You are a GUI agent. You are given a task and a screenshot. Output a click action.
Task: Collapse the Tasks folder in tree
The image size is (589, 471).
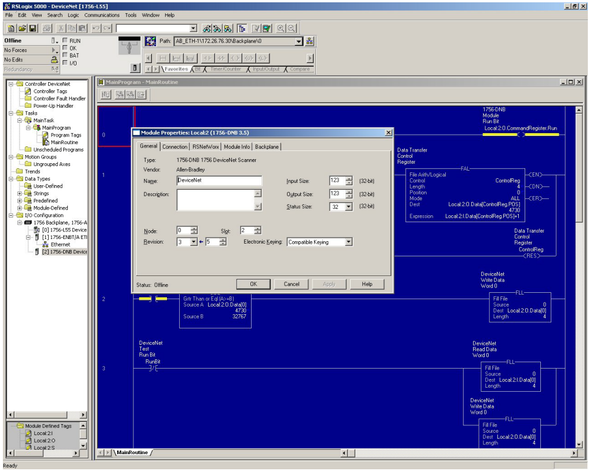(x=11, y=113)
